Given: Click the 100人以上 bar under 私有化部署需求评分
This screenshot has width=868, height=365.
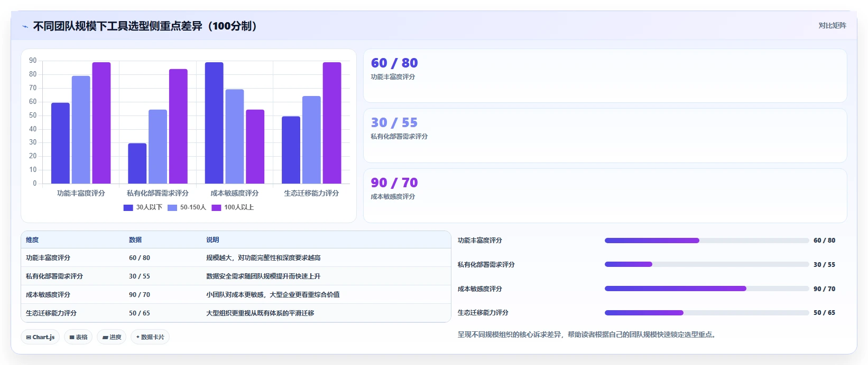Looking at the screenshot, I should [178, 126].
